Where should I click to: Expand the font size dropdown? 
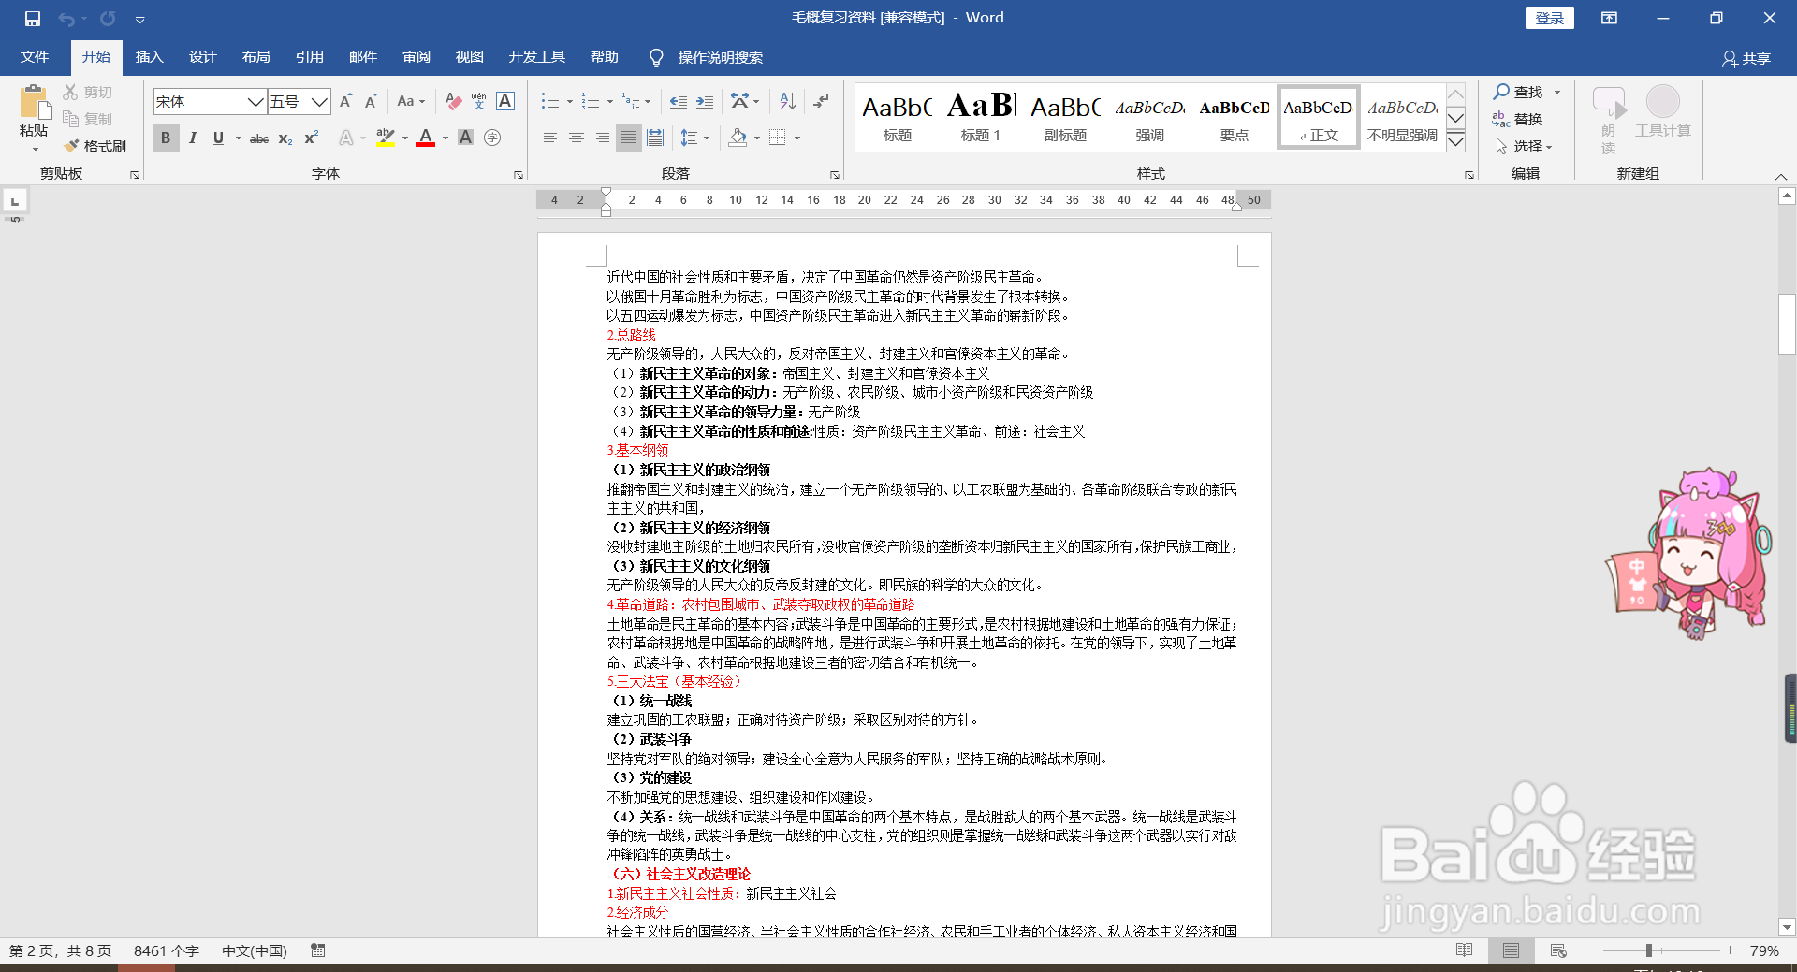pyautogui.click(x=319, y=101)
